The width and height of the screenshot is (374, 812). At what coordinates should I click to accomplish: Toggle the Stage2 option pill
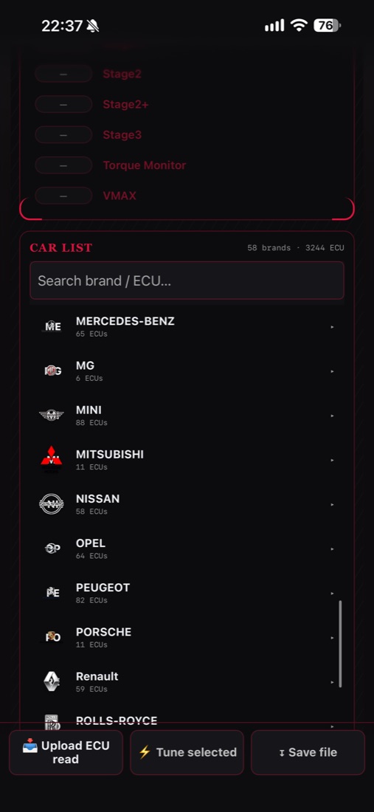pyautogui.click(x=63, y=74)
